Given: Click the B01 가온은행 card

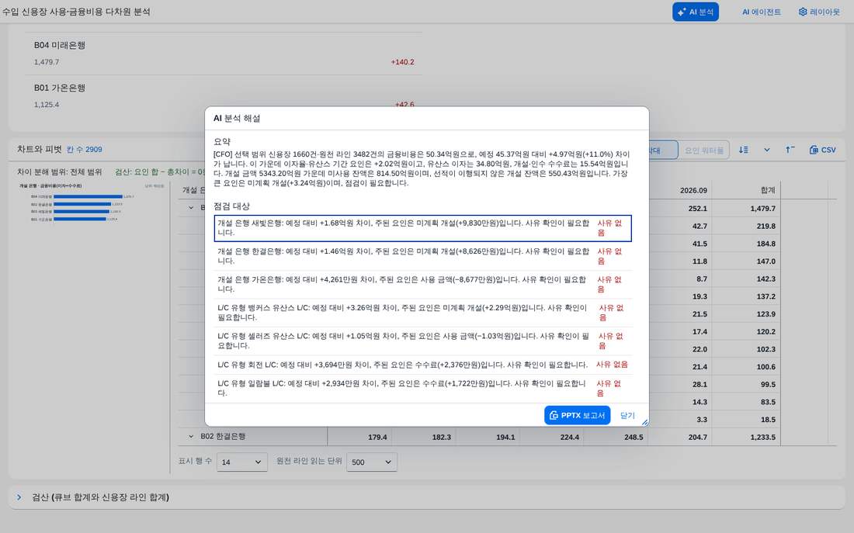Looking at the screenshot, I should [x=224, y=96].
